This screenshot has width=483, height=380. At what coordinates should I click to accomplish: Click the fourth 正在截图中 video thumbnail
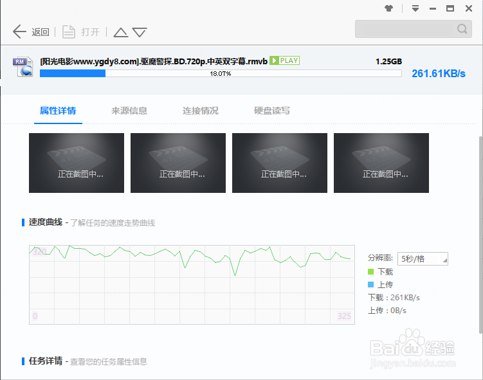(381, 163)
